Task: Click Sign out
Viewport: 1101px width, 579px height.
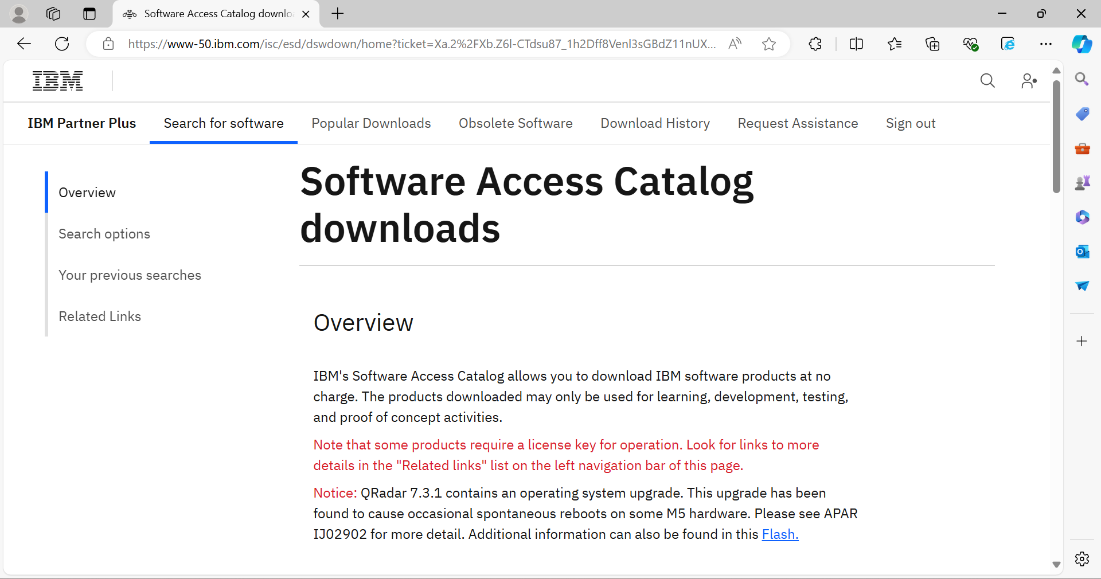Action: pos(911,123)
